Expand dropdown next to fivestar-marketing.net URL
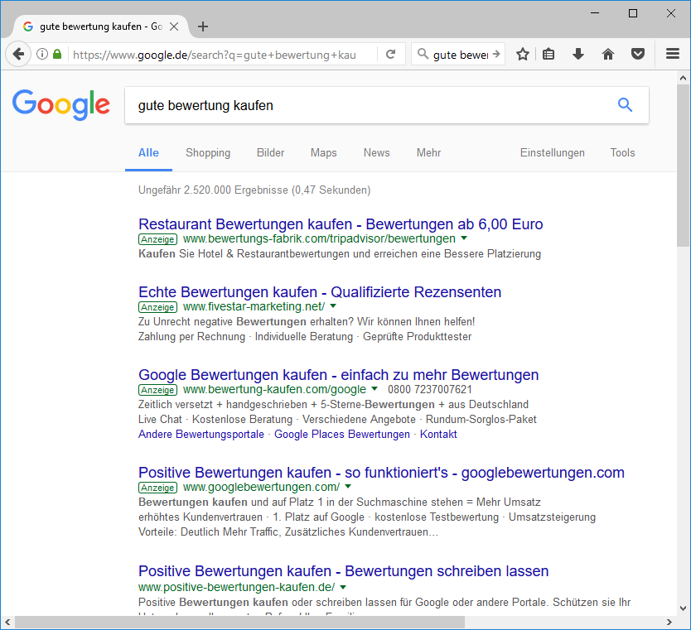This screenshot has height=630, width=691. click(333, 306)
